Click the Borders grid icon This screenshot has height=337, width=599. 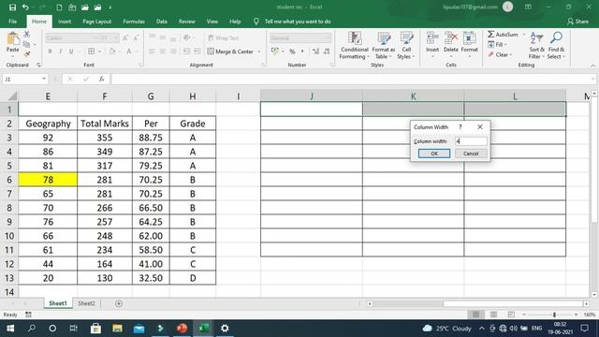click(x=92, y=51)
